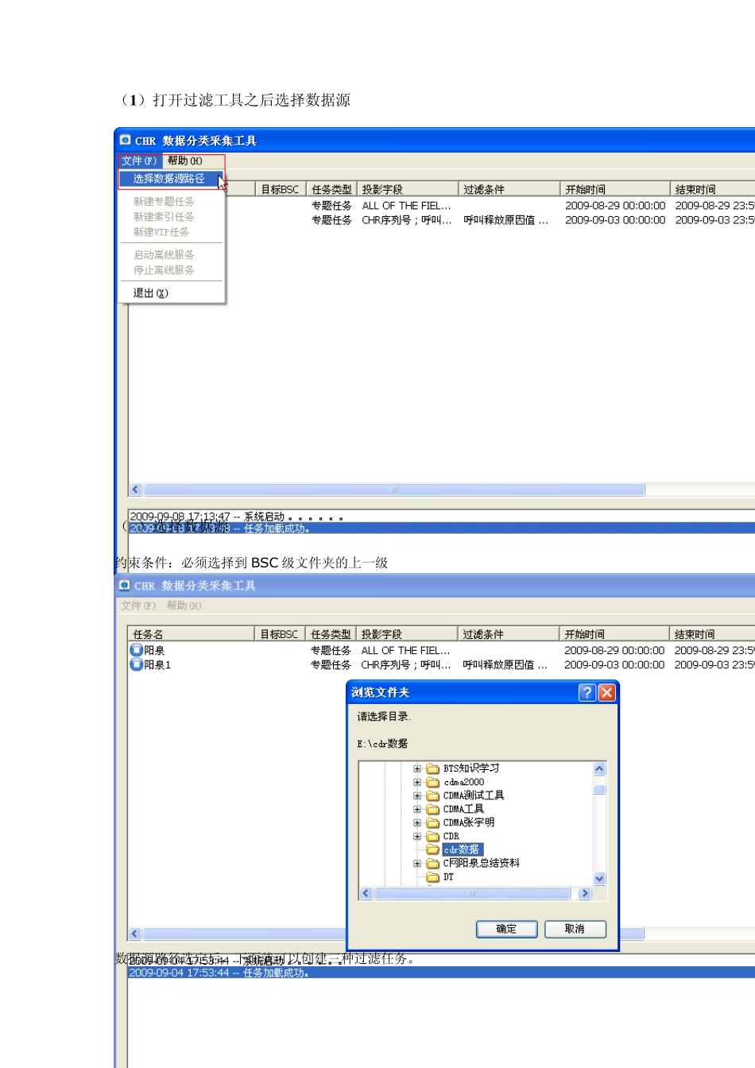Select the cdma2000 tree item label
This screenshot has width=755, height=1068.
coord(464,782)
